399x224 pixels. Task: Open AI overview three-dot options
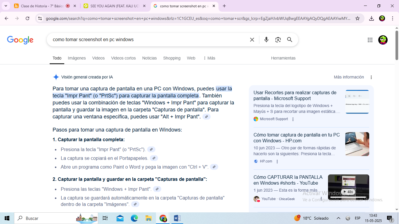pos(371,77)
